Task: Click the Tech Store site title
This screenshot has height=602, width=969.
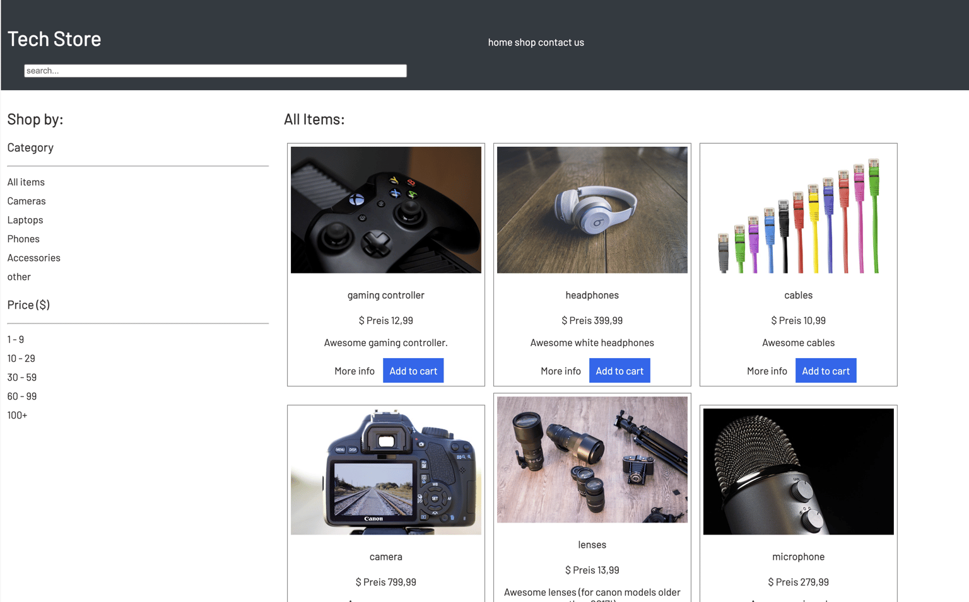Action: tap(54, 38)
